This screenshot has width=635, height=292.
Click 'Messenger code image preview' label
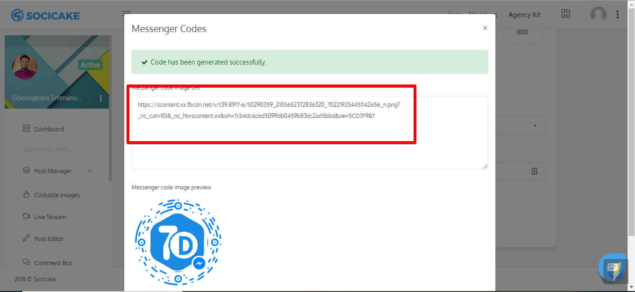click(171, 188)
